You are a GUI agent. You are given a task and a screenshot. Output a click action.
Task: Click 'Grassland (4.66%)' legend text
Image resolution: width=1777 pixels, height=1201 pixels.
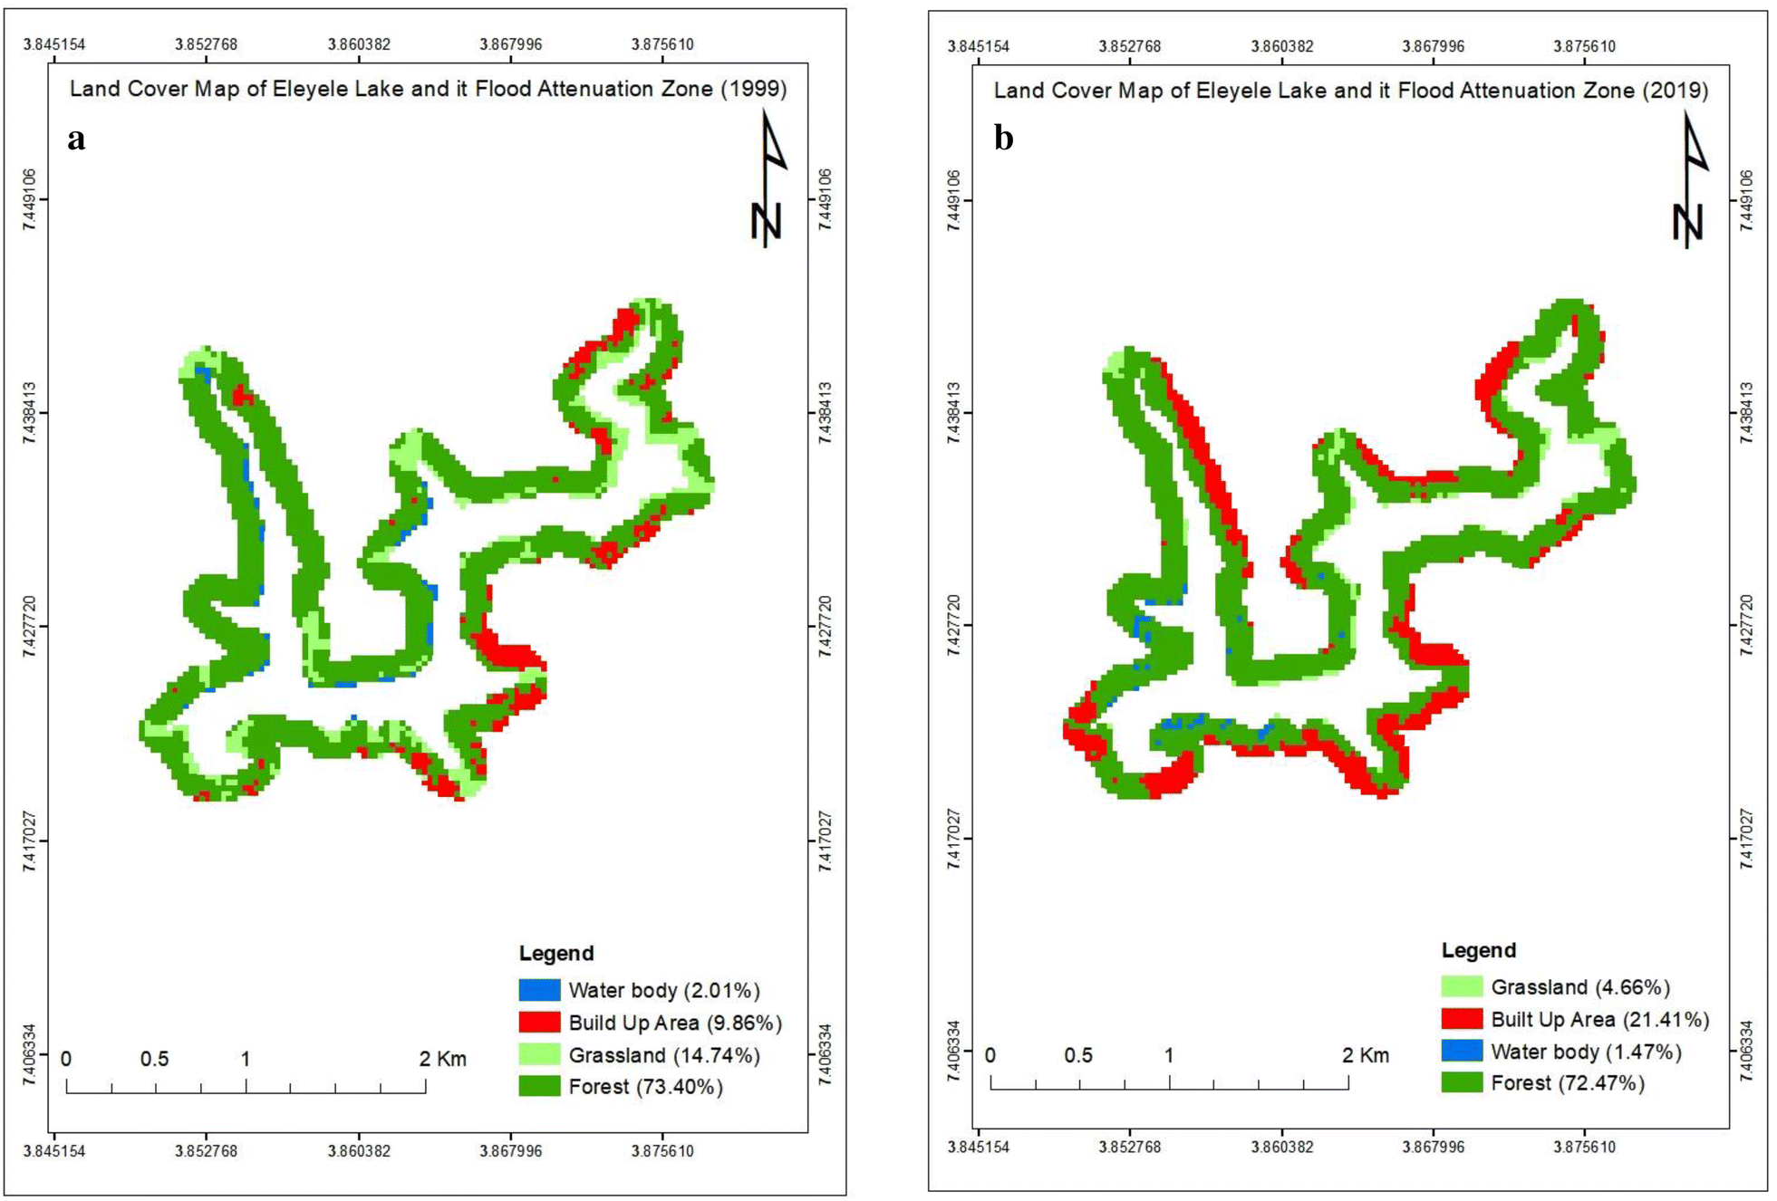1580,986
